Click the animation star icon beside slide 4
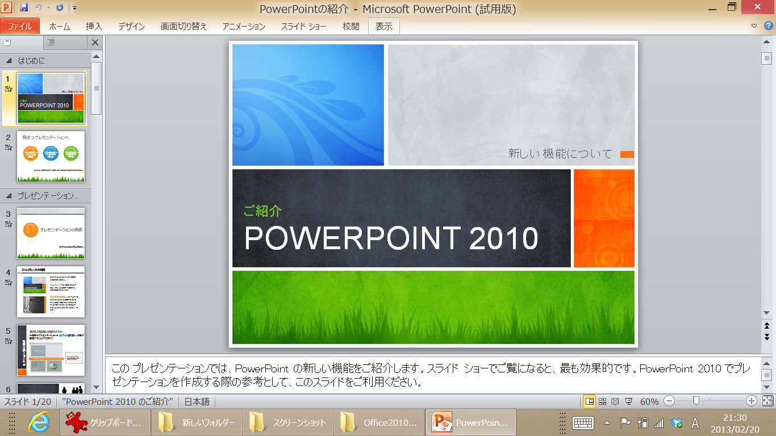Screen dimensions: 776x436 [x=9, y=282]
